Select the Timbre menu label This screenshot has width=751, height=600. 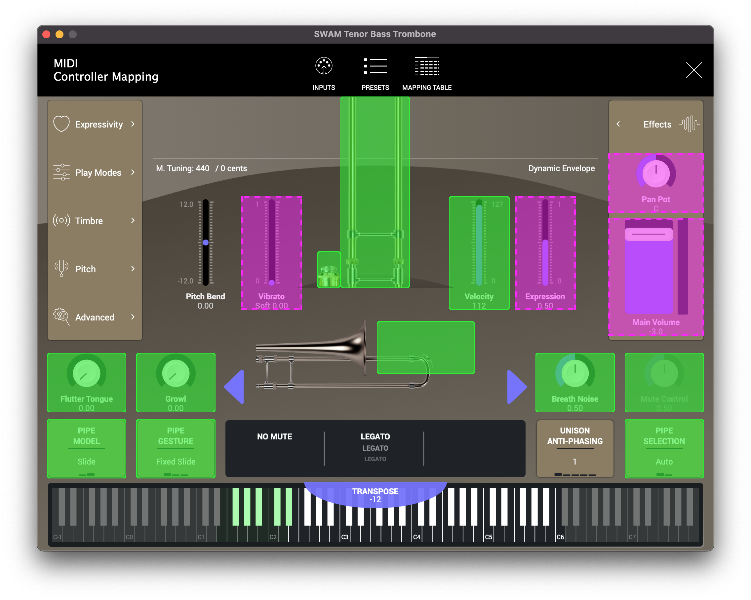click(89, 221)
